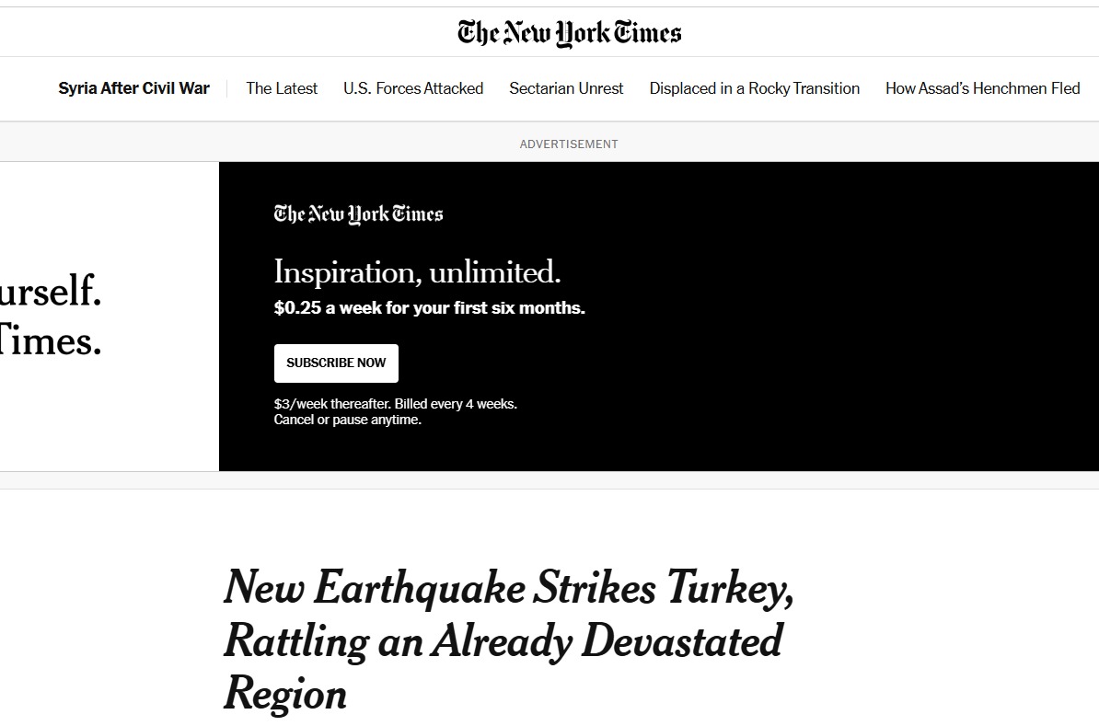This screenshot has height=726, width=1099.
Task: Click the "urself." text in white ad panel
Action: click(51, 293)
